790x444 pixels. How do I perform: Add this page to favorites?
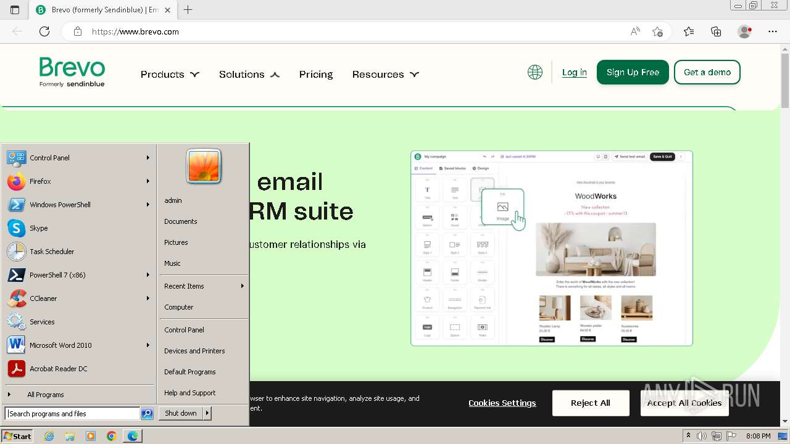[657, 31]
